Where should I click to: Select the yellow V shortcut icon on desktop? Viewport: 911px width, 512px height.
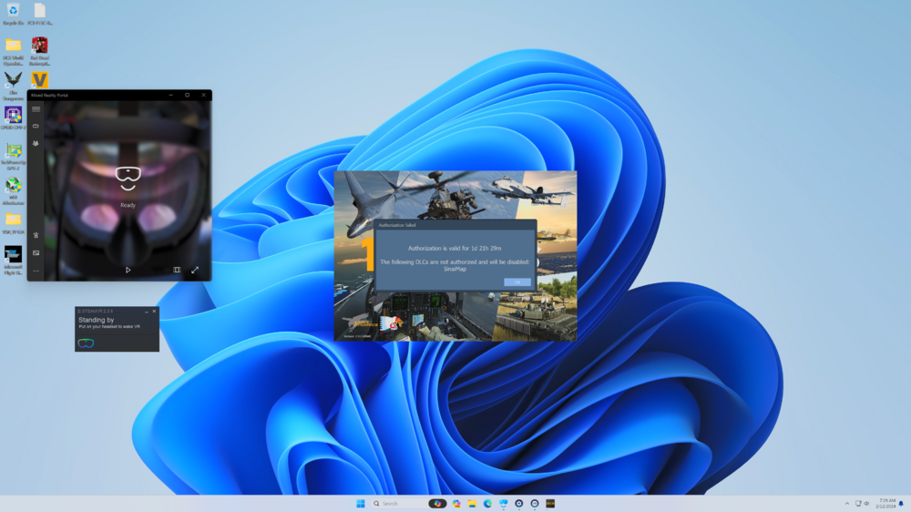[39, 79]
